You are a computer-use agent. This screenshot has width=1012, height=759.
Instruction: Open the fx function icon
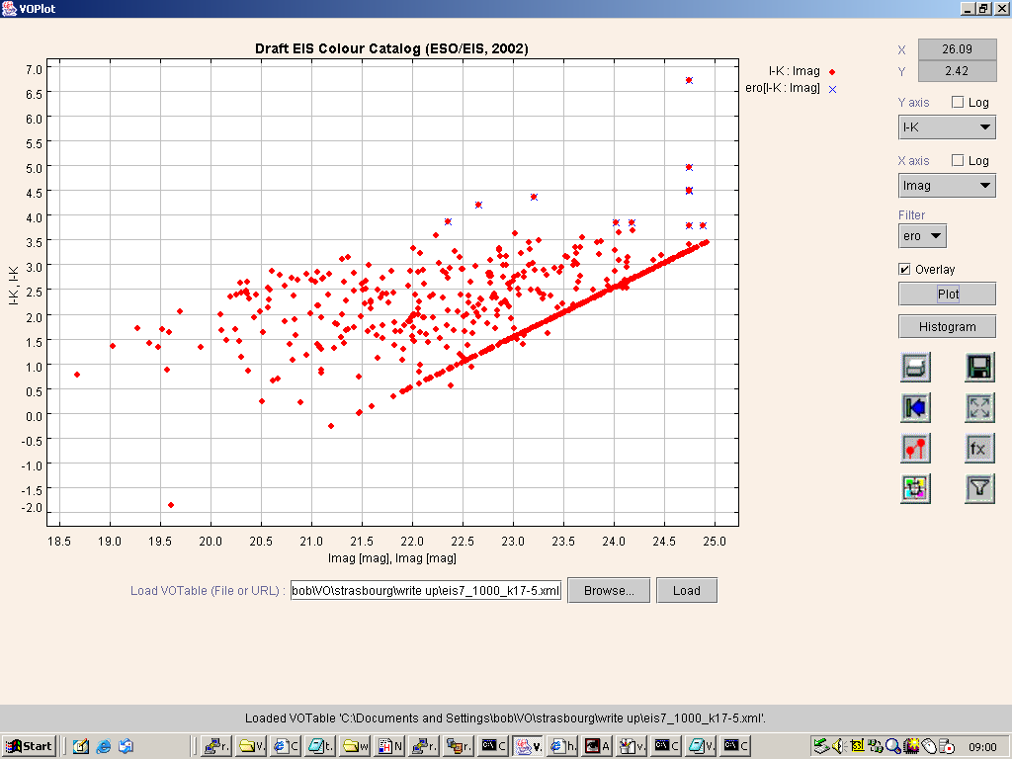click(979, 448)
